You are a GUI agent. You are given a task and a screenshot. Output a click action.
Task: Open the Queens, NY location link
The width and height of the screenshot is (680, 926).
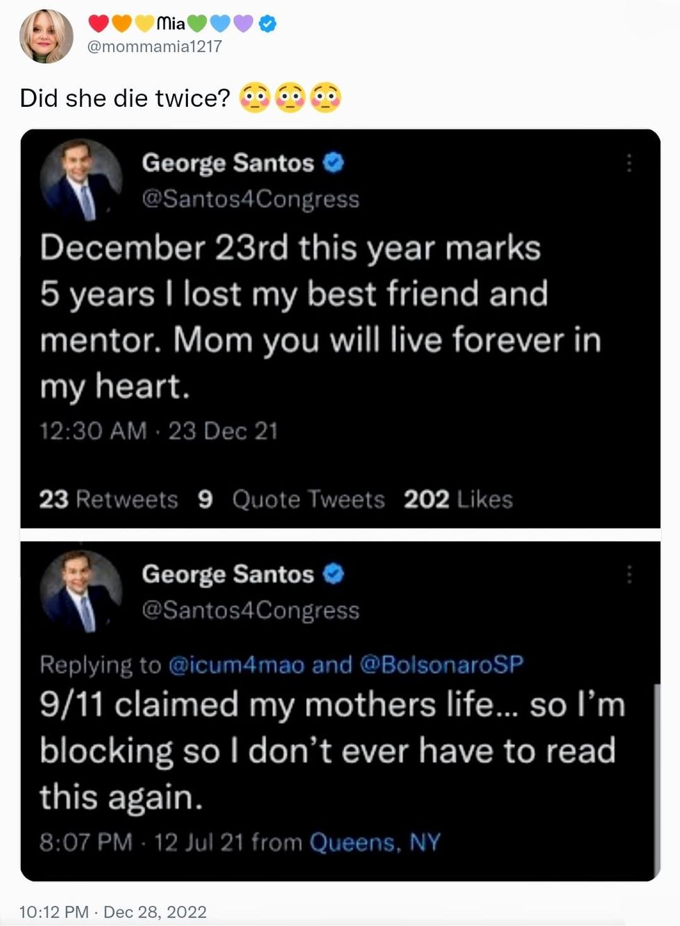coord(375,842)
